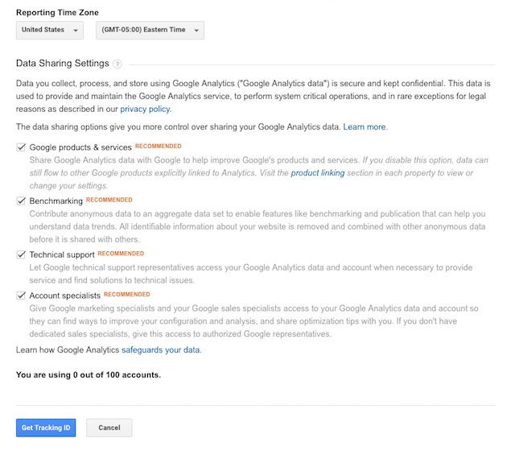Cancel the account setup
The width and height of the screenshot is (515, 455).
pos(109,428)
